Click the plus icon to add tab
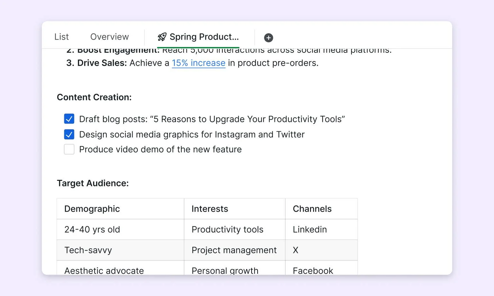 click(x=269, y=38)
